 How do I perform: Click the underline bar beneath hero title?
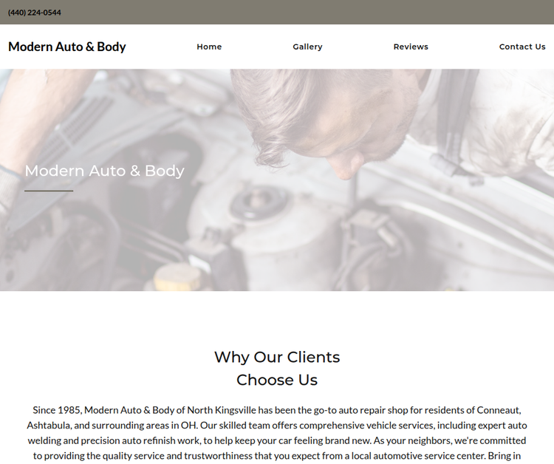(49, 191)
